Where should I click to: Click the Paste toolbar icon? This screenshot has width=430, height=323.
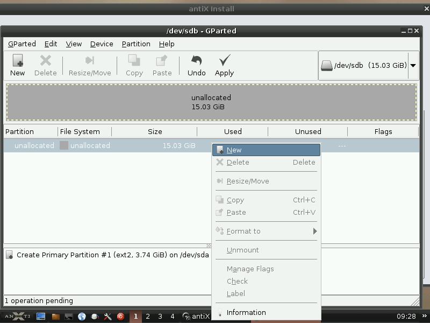(162, 60)
